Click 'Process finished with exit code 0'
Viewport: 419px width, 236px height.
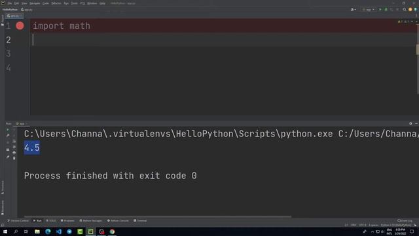tap(111, 176)
